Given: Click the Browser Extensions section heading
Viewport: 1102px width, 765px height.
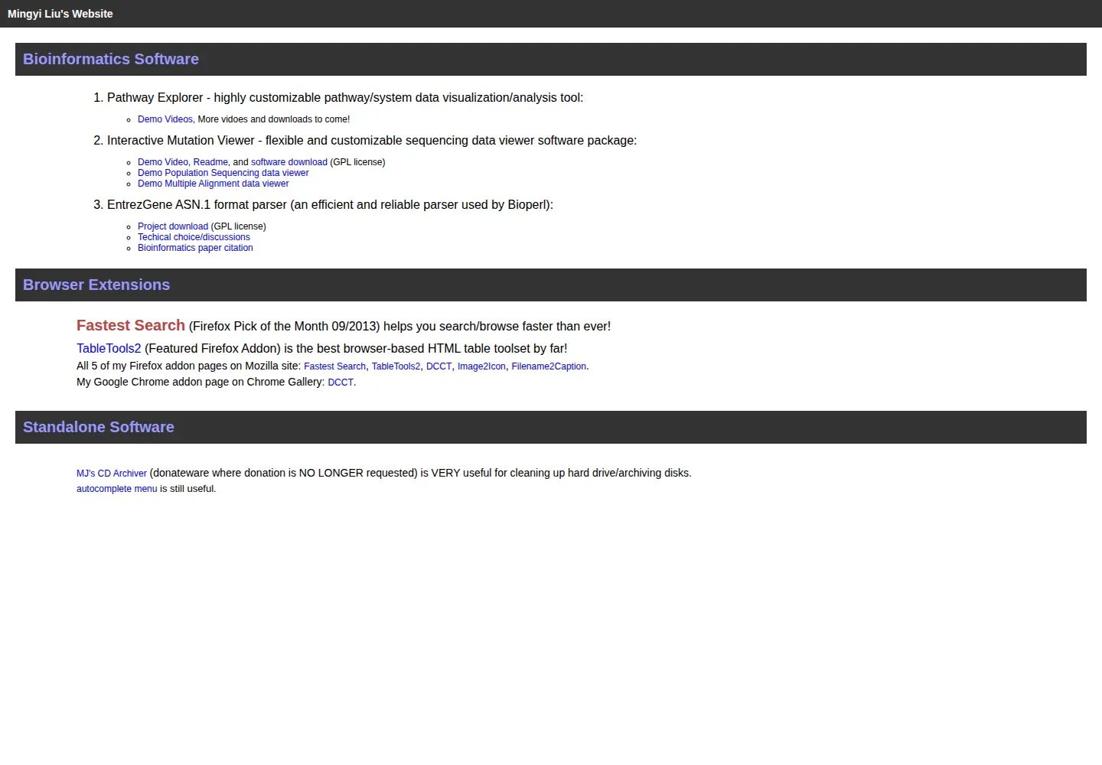Looking at the screenshot, I should tap(96, 285).
